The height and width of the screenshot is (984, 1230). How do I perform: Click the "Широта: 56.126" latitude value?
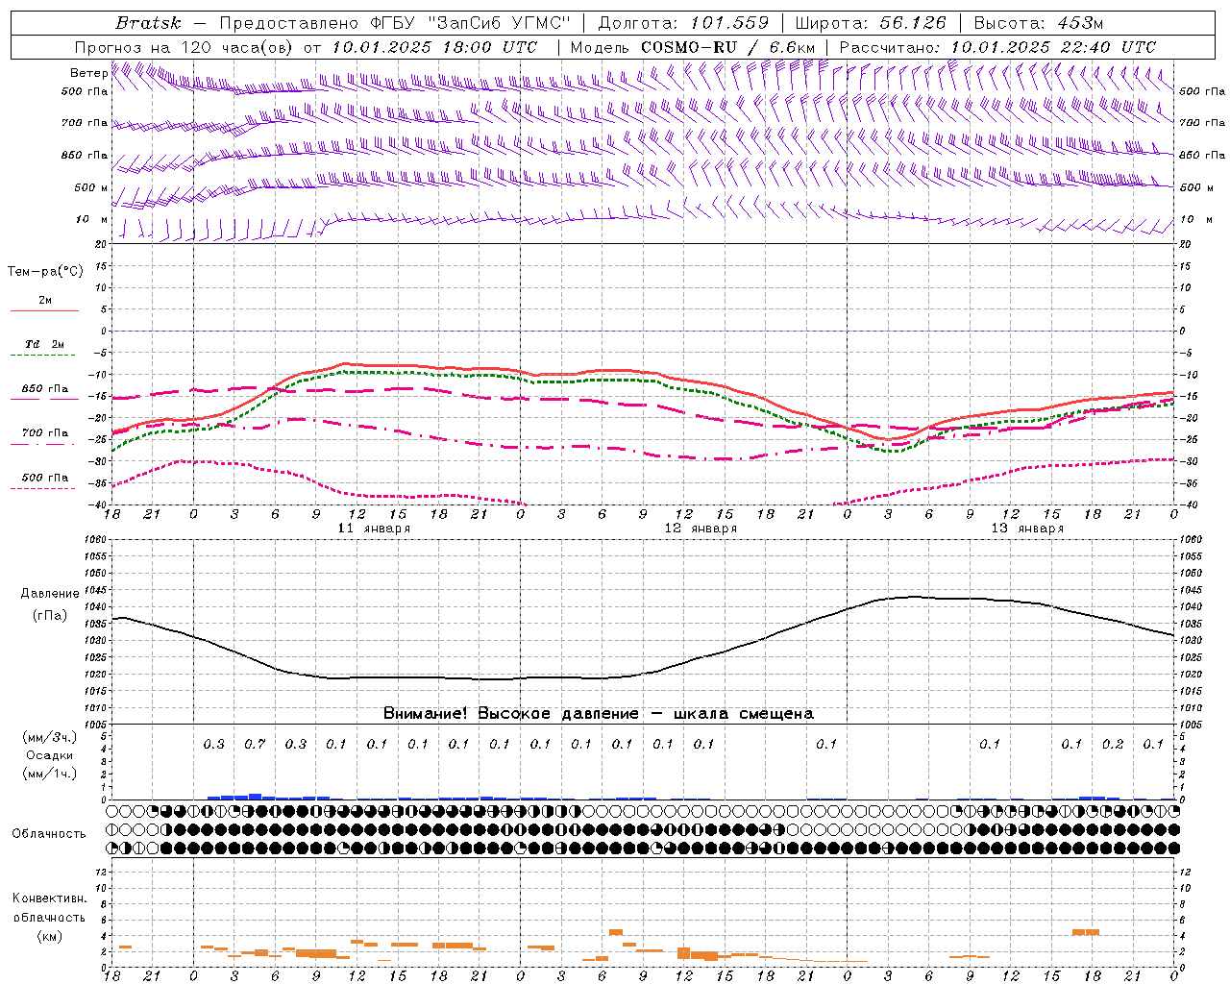(871, 23)
